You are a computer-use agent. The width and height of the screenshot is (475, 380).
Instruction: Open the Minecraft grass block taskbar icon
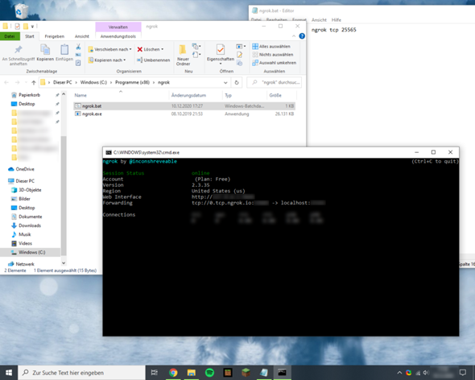pyautogui.click(x=246, y=373)
